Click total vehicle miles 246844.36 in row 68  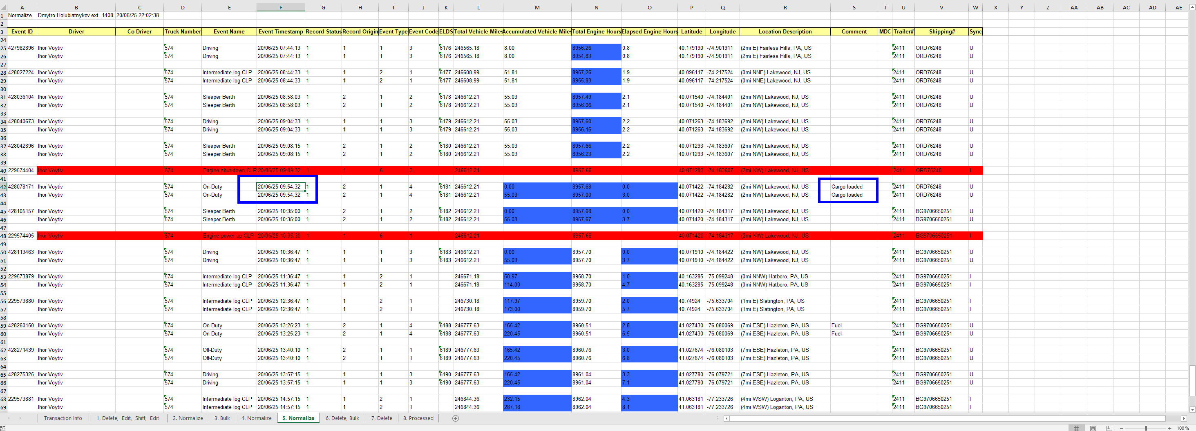pos(478,399)
